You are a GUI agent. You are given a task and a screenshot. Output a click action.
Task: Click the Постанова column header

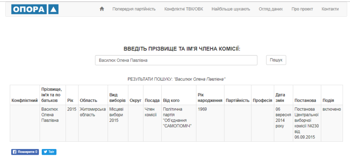coord(305,101)
